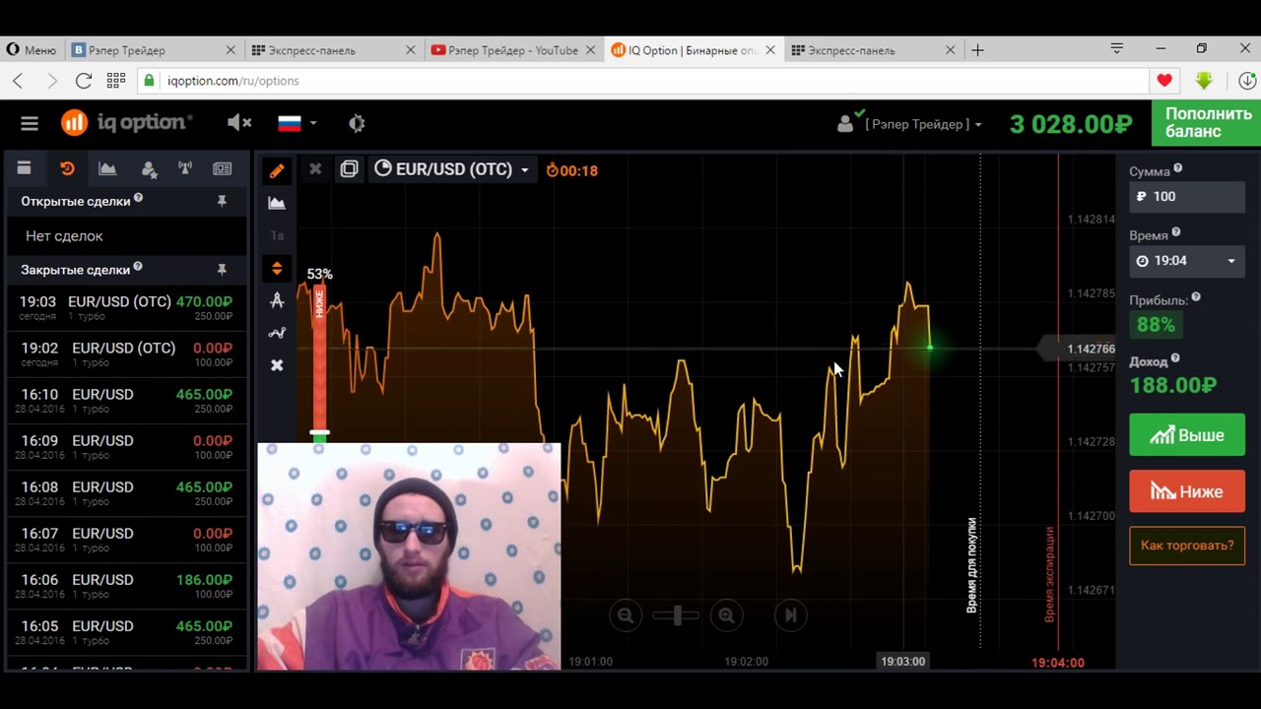Open the EUR/USD (OTC) asset dropdown

coord(452,169)
